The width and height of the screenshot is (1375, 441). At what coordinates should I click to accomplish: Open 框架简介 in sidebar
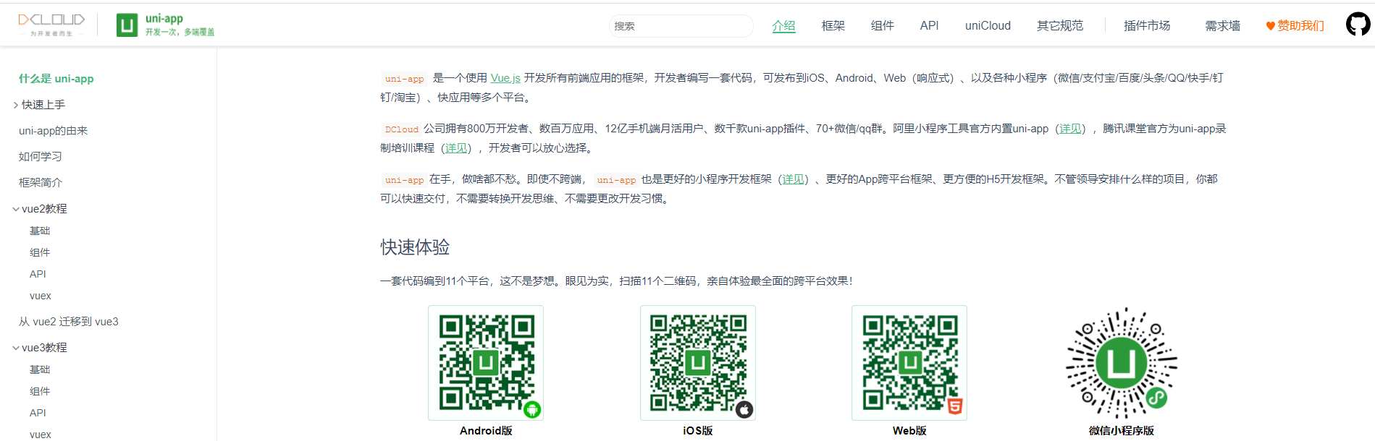[41, 183]
